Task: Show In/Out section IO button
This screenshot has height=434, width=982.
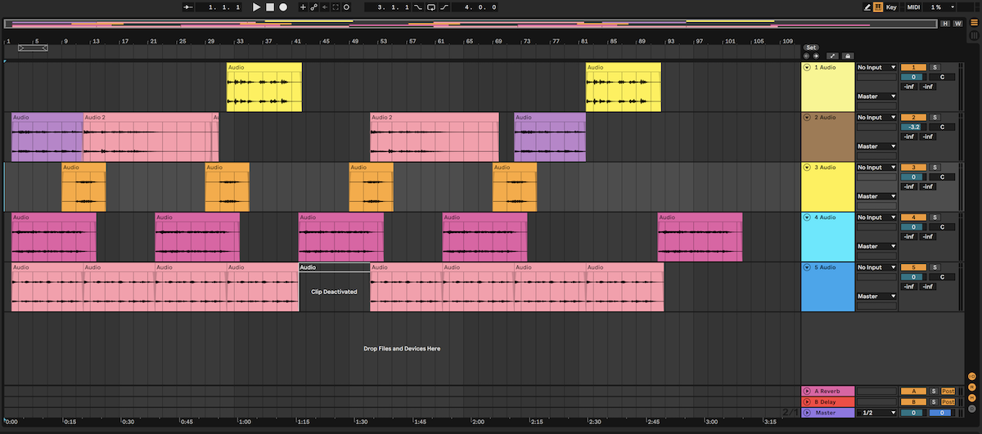Action: pyautogui.click(x=971, y=377)
